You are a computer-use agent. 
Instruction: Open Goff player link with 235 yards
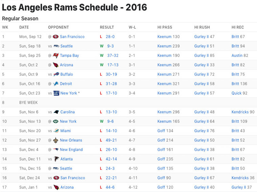click(x=161, y=159)
